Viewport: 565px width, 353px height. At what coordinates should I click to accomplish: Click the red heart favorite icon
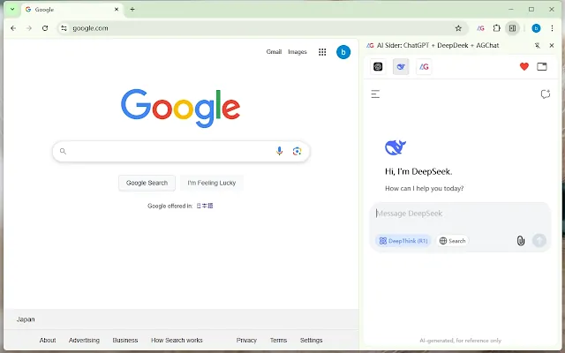pyautogui.click(x=524, y=66)
